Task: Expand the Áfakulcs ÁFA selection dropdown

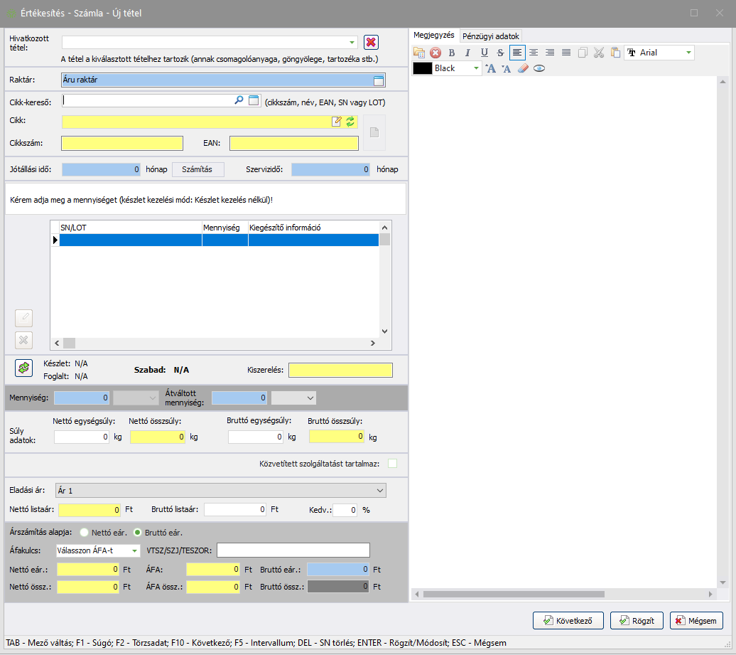Action: coord(134,550)
